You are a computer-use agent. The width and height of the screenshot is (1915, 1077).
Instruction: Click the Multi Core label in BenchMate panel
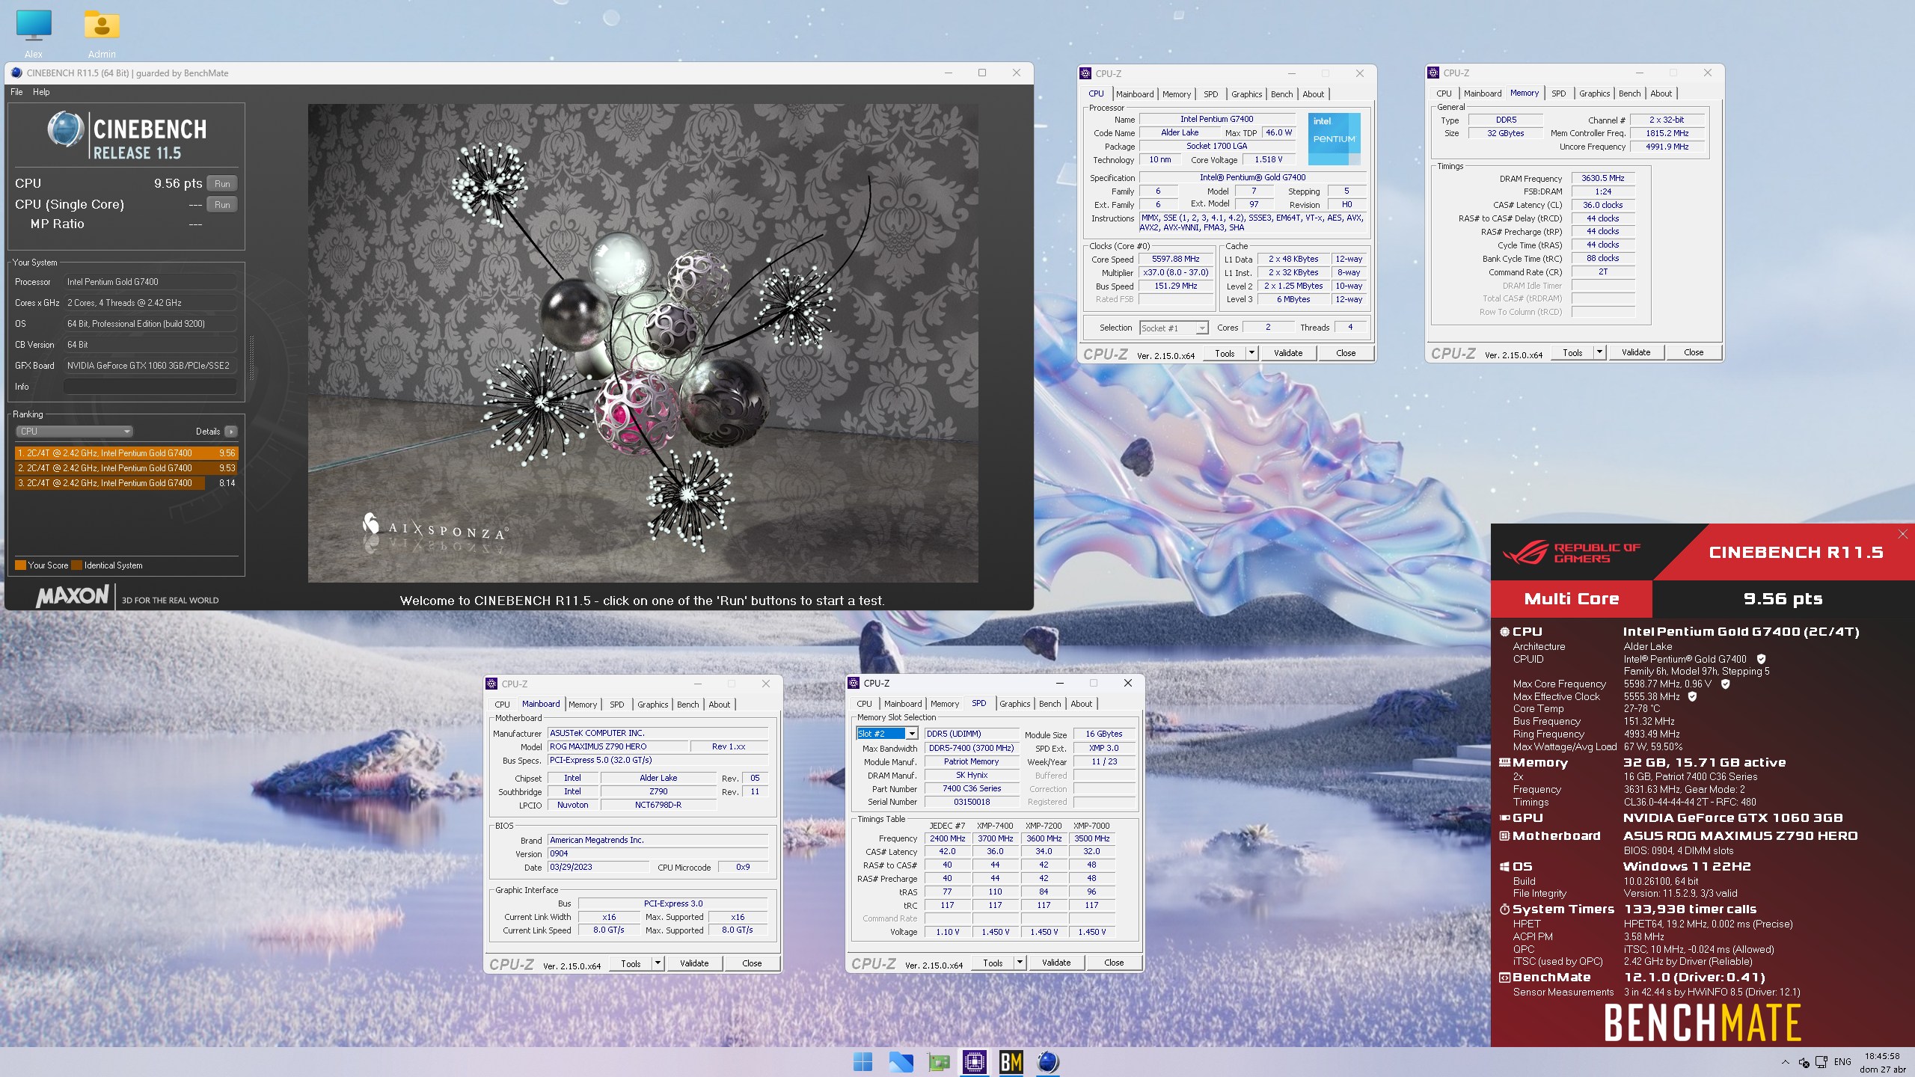tap(1571, 599)
